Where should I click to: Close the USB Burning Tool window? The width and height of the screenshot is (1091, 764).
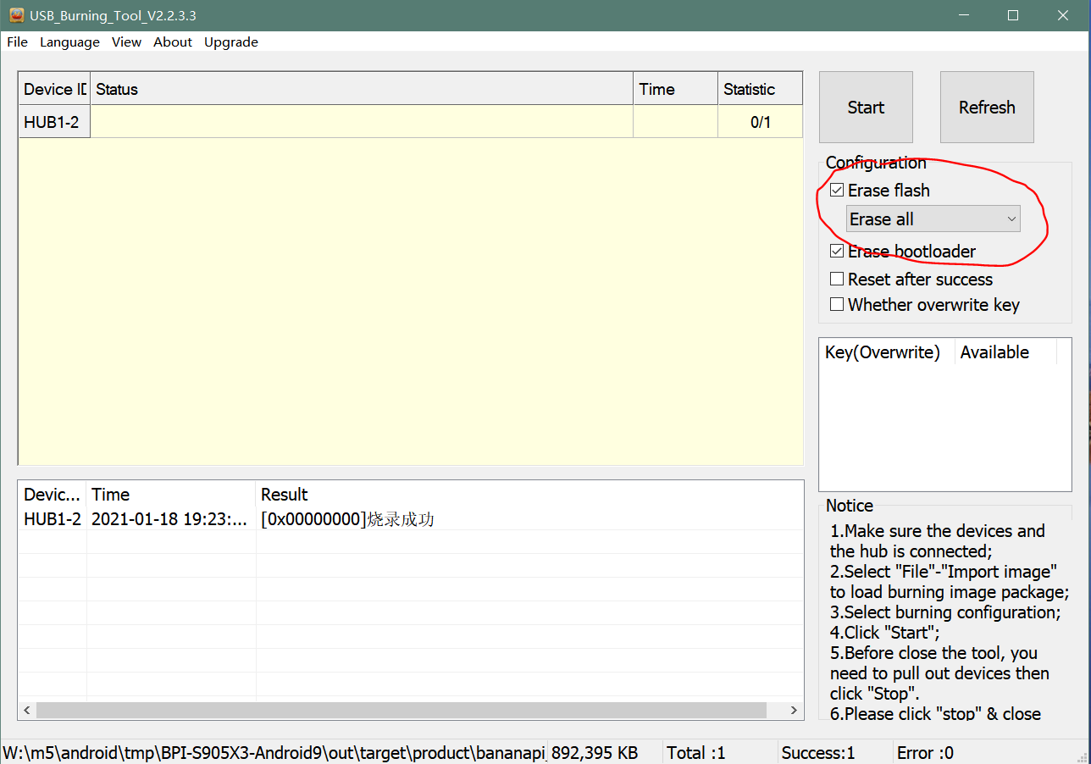click(x=1064, y=15)
